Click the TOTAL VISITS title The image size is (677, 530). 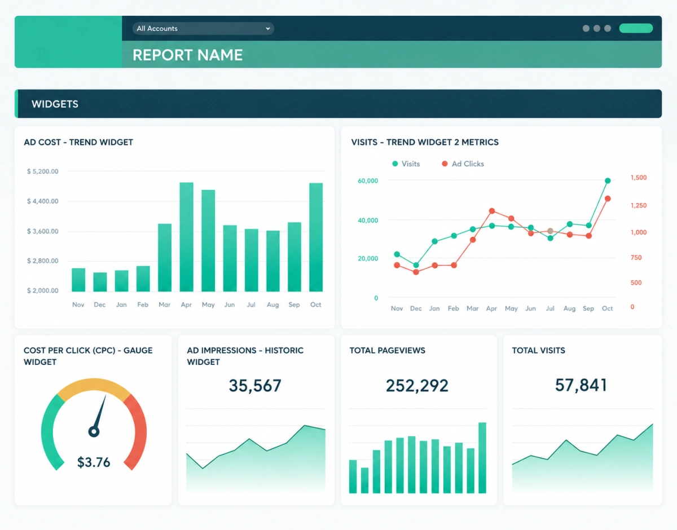tap(538, 350)
